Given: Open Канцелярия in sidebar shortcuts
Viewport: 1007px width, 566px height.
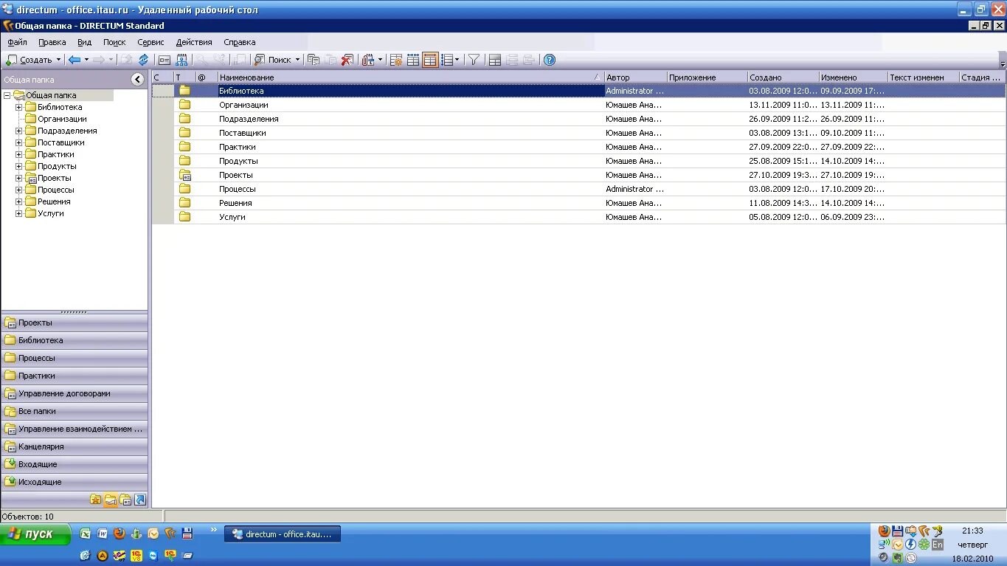Looking at the screenshot, I should (x=74, y=446).
